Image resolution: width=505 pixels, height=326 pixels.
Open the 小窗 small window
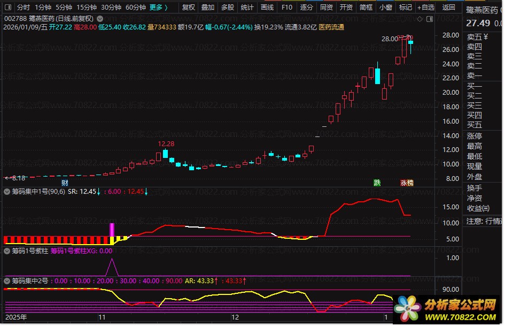[x=385, y=7]
